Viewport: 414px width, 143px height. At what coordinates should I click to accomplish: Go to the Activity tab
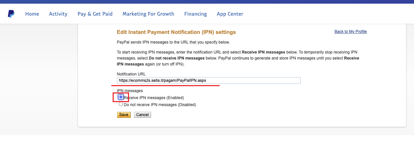coord(58,14)
